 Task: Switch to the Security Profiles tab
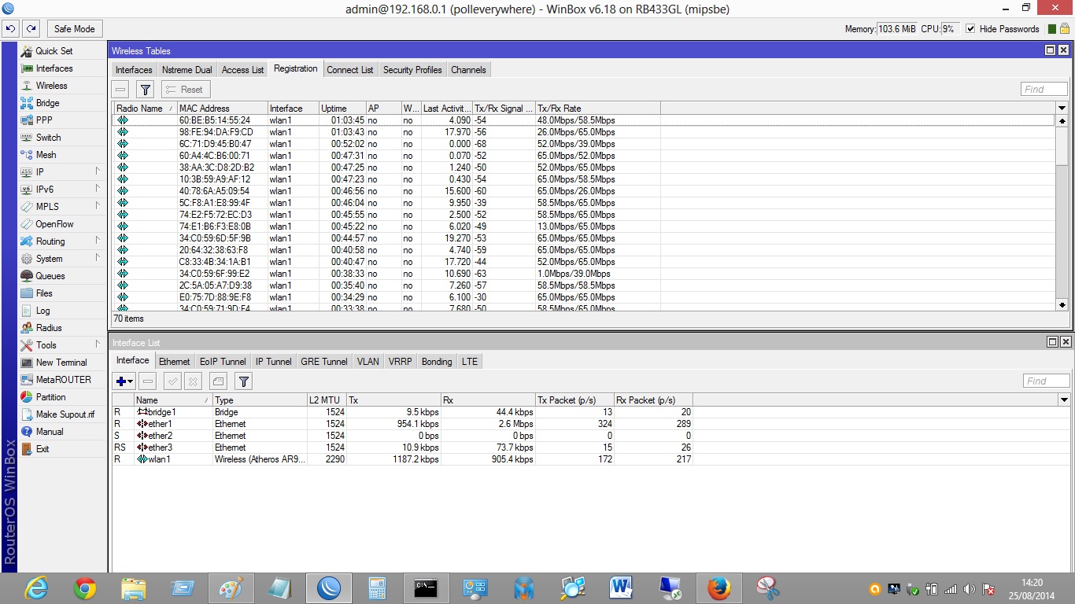click(x=412, y=70)
